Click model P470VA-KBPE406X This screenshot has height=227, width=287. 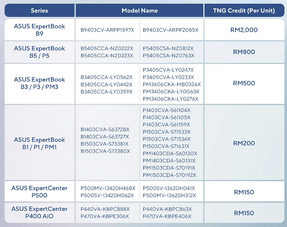167,216
